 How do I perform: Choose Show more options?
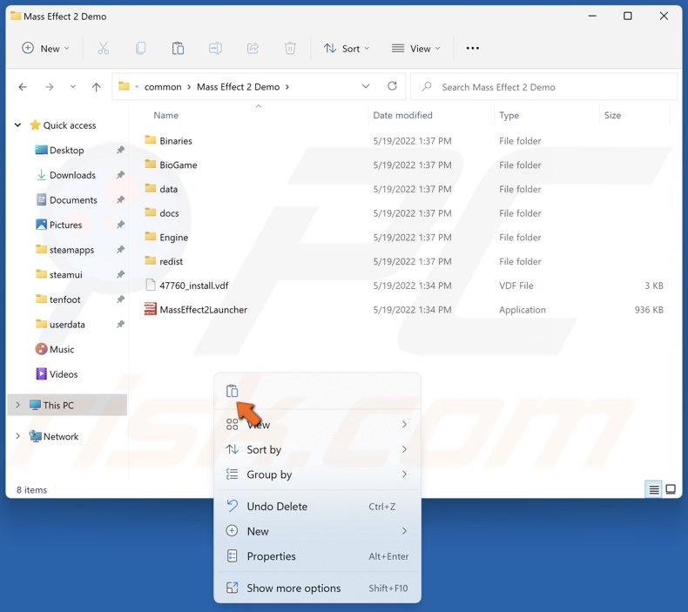pyautogui.click(x=317, y=588)
